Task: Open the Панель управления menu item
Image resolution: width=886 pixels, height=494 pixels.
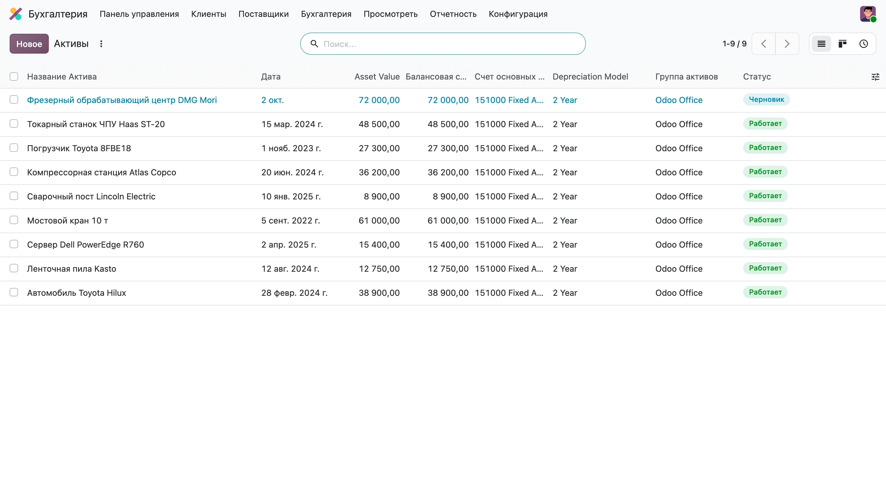Action: point(139,14)
